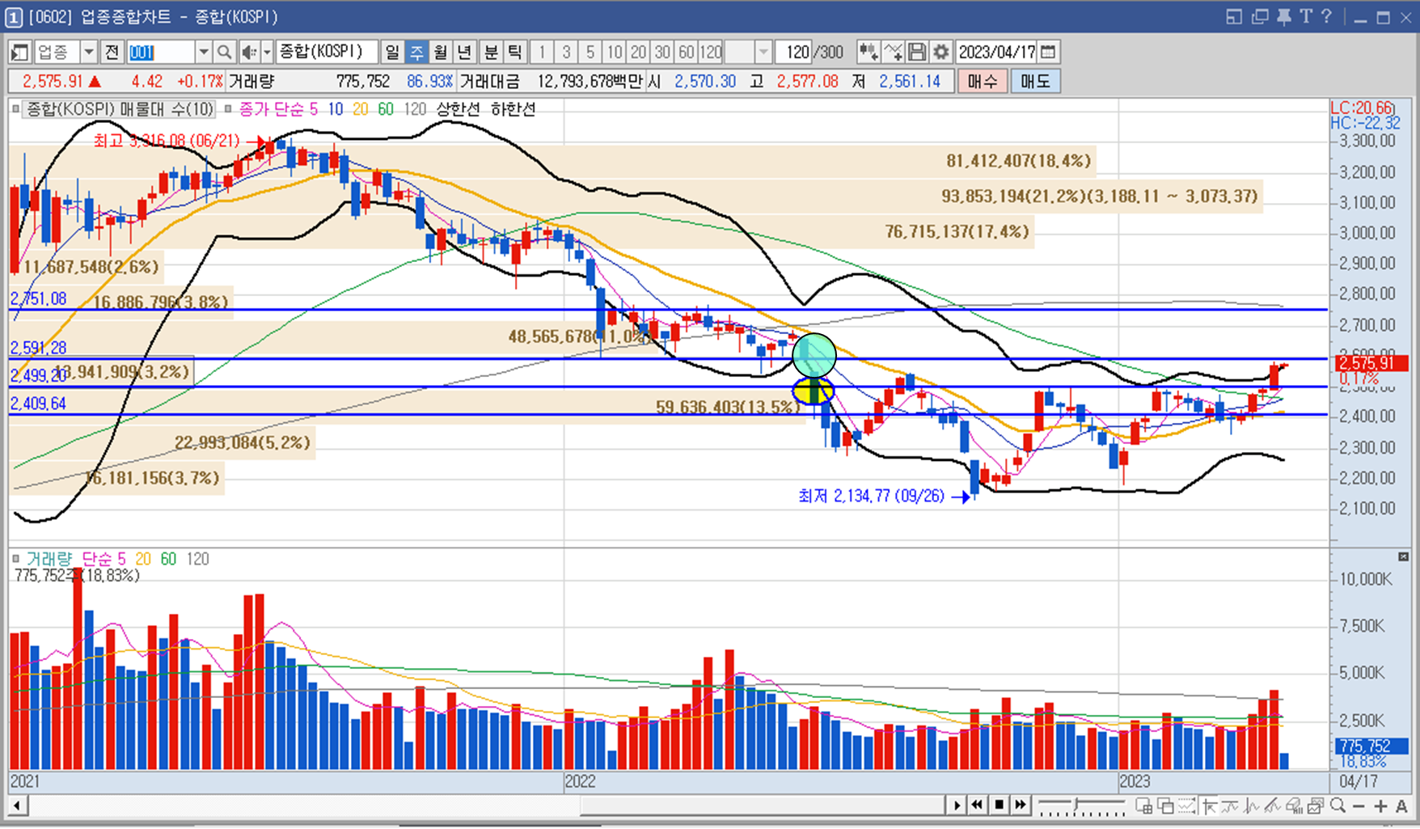Open the text settings T icon
This screenshot has height=829, width=1420.
[x=1305, y=17]
